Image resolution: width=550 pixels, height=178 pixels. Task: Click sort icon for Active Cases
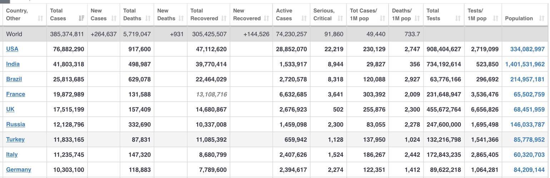click(304, 18)
